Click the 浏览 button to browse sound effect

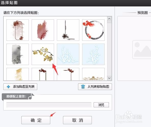pos(101,105)
